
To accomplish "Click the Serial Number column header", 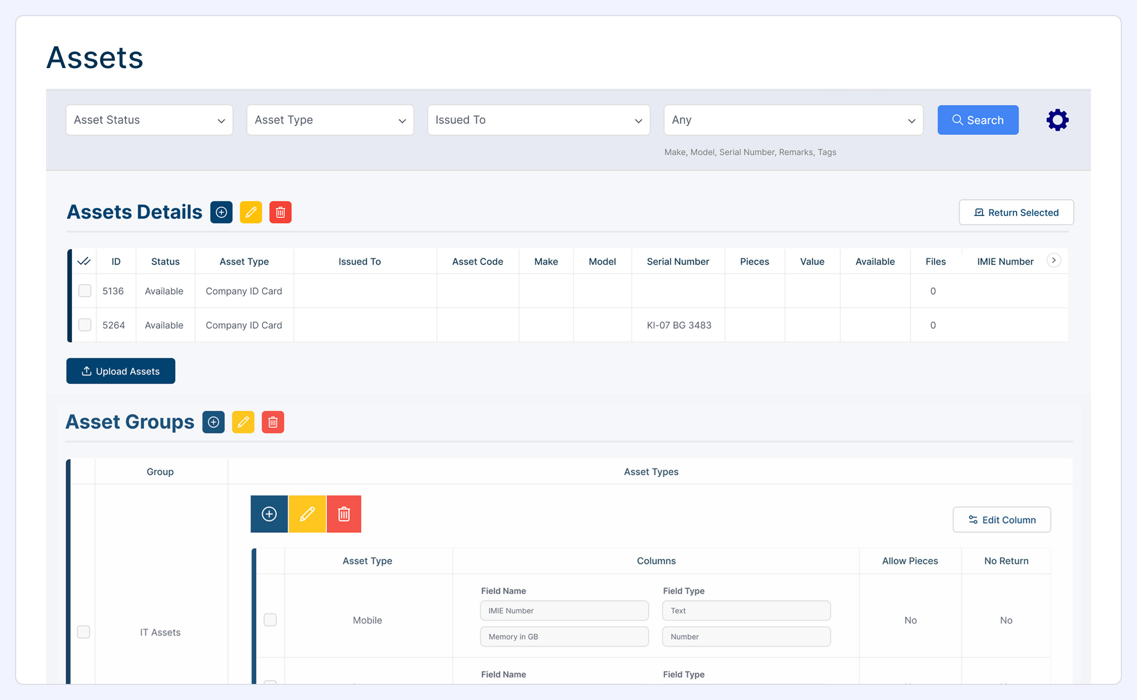I will point(678,261).
